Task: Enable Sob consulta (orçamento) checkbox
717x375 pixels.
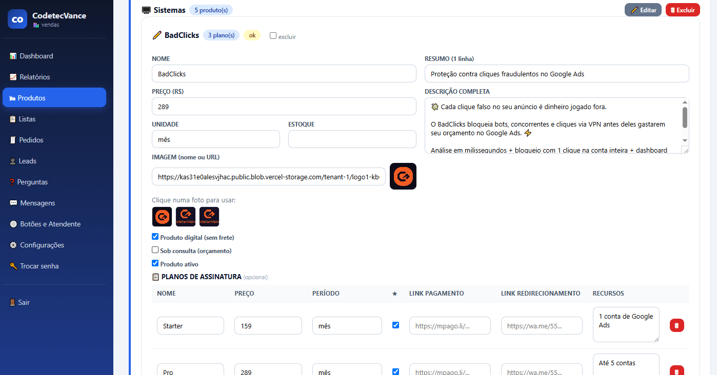Action: click(x=155, y=250)
